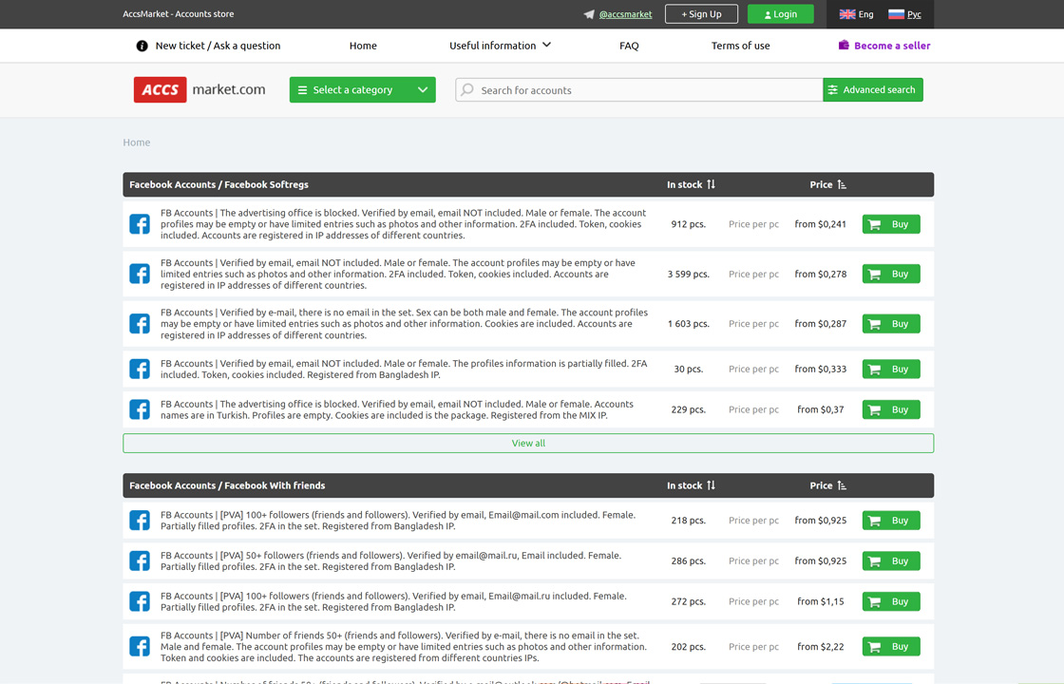Screen dimensions: 1064x684
Task: Buy the listing priced from $0,287
Action: point(891,324)
